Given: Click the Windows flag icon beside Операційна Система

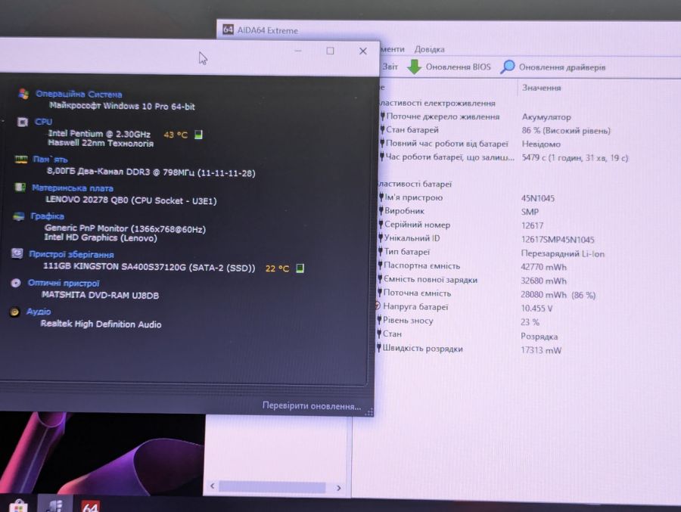Looking at the screenshot, I should click(x=23, y=93).
